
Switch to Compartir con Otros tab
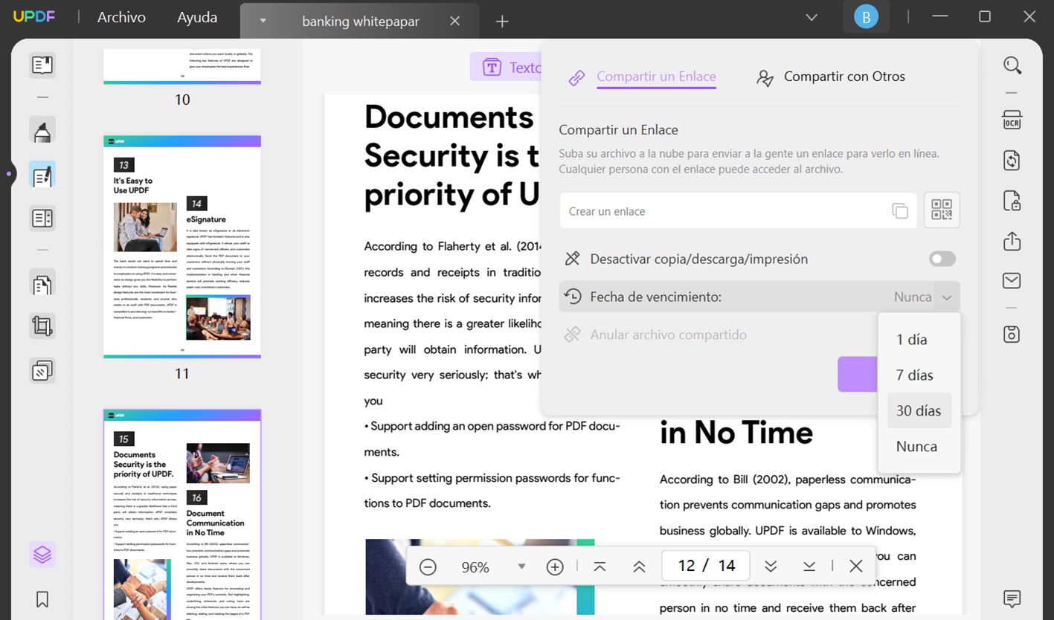point(831,77)
